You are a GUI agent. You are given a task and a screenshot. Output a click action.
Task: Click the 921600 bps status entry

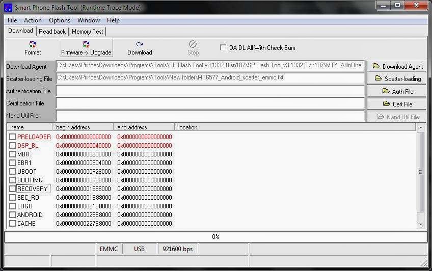tap(178, 249)
